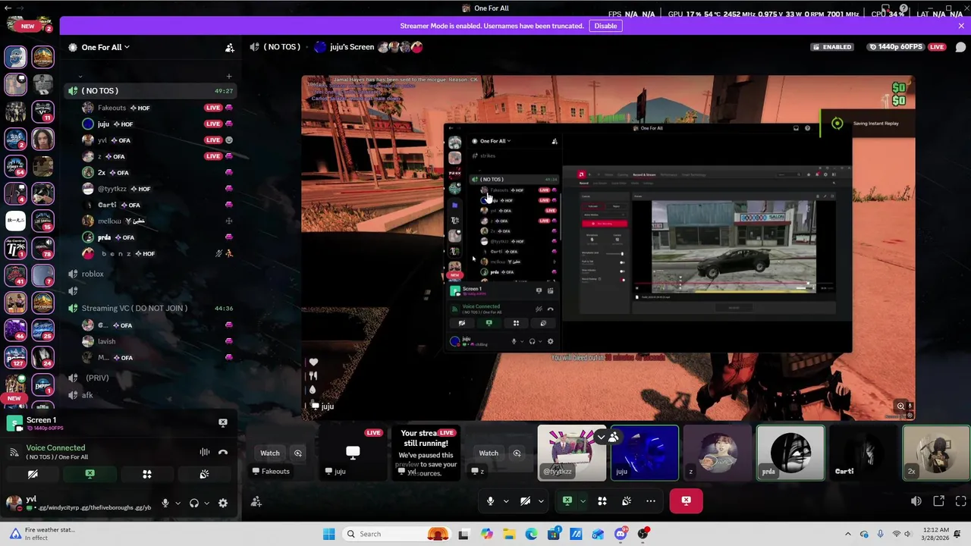
Task: Click the LIVE badge next to Fakeouts
Action: click(x=212, y=108)
